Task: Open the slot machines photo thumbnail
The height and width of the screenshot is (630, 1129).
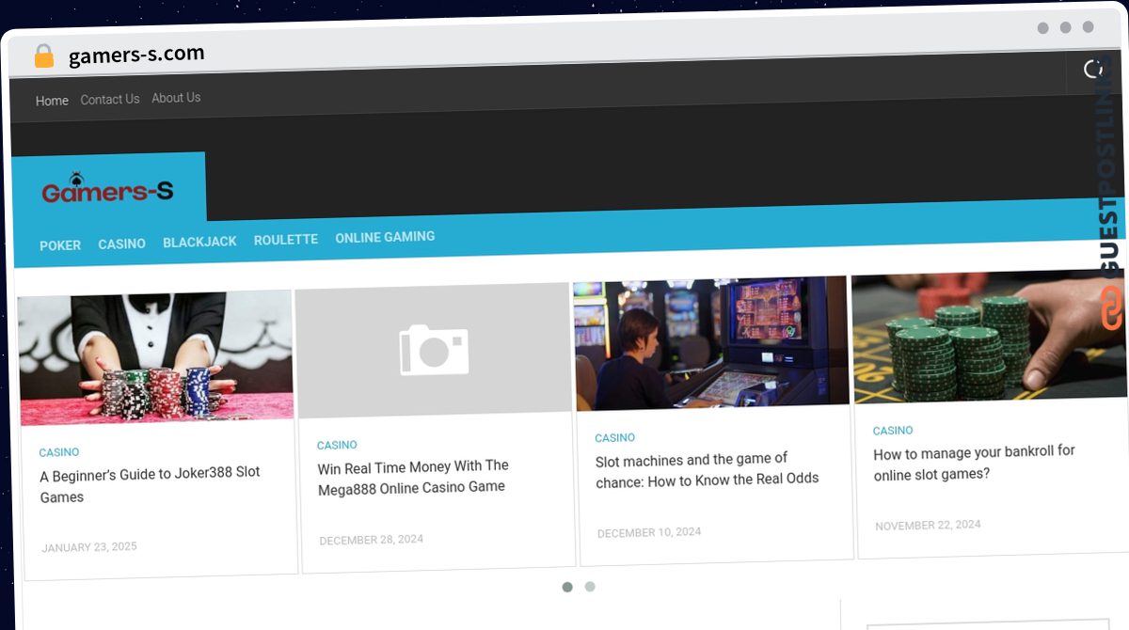Action: coord(712,343)
